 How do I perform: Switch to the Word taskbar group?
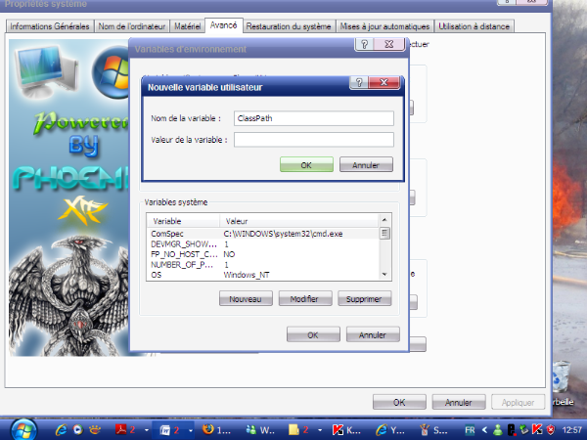point(169,430)
